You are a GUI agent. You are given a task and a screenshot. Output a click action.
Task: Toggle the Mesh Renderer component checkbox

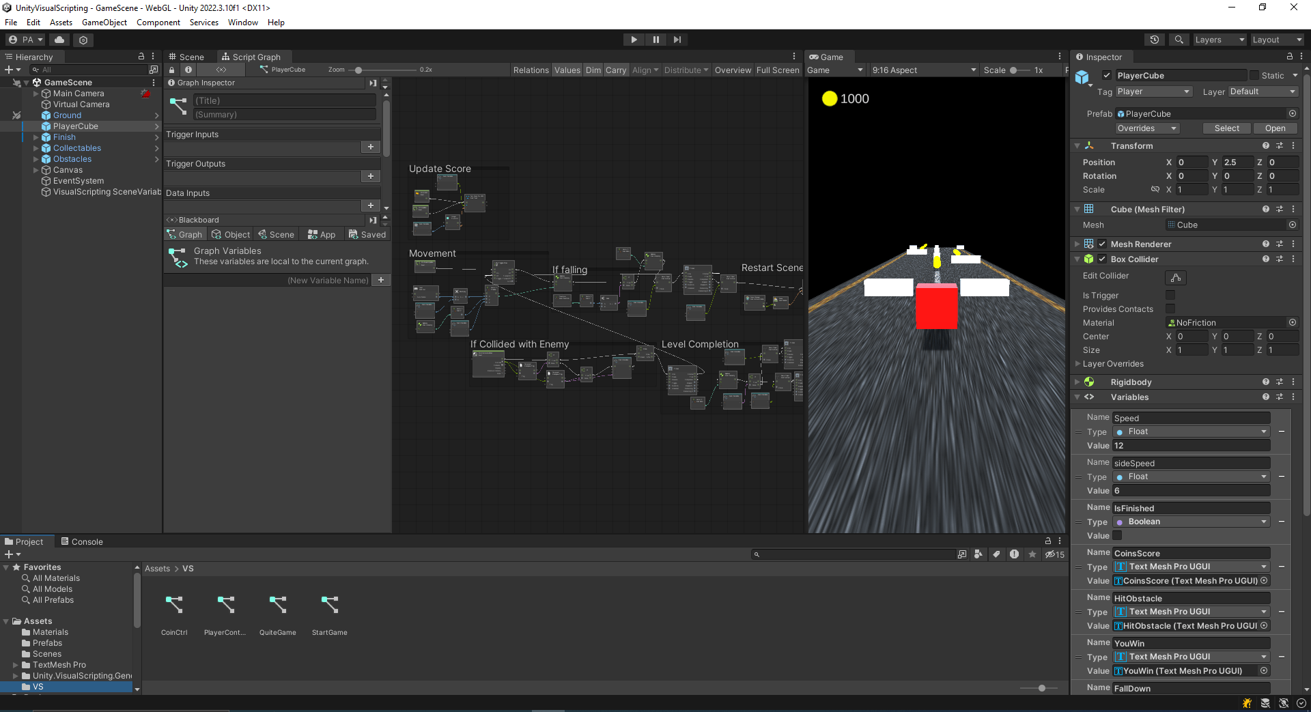pyautogui.click(x=1101, y=244)
